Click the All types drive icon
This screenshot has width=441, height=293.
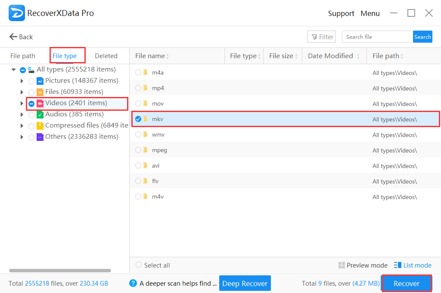(x=31, y=69)
